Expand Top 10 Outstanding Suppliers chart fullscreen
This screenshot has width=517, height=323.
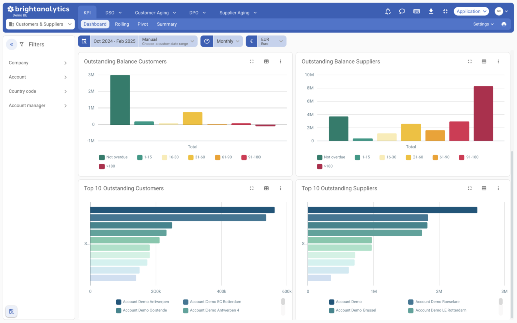coord(470,188)
